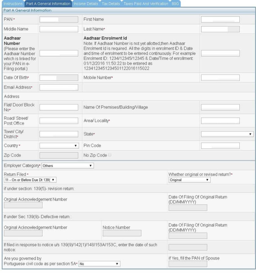The height and width of the screenshot is (273, 256).
Task: Click the Pin Code input box
Action: coord(220,146)
